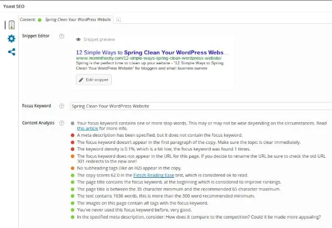Open the Flesch Reading Ease link
The height and width of the screenshot is (228, 332).
[x=154, y=175]
